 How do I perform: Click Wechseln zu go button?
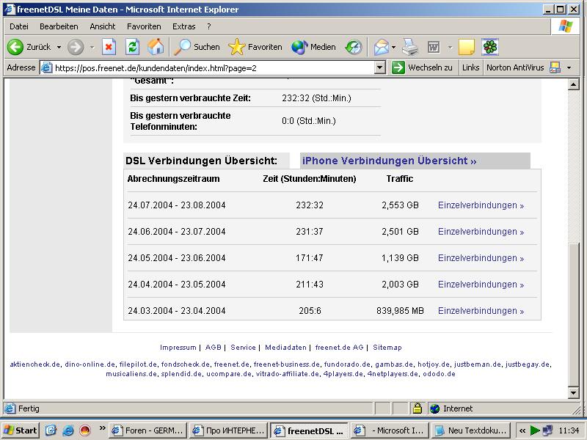422,67
